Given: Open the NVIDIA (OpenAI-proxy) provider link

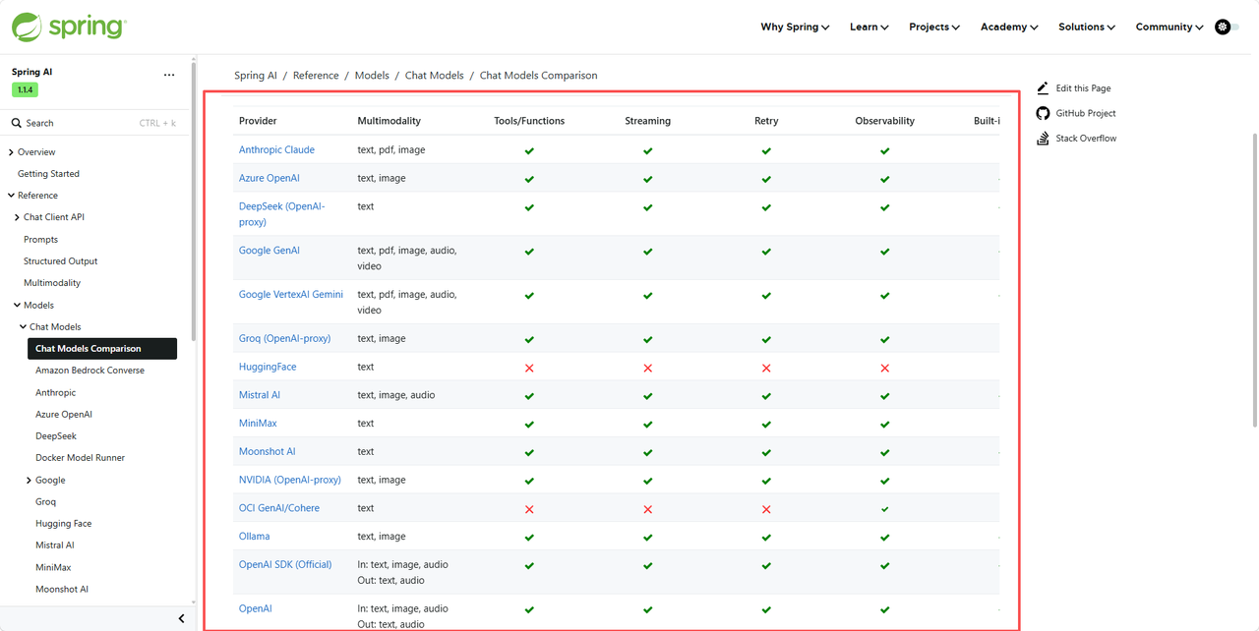Looking at the screenshot, I should [x=290, y=481].
